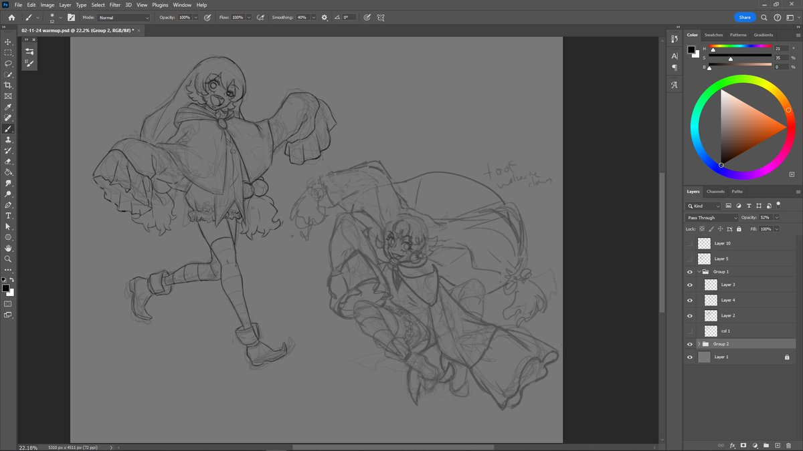
Task: Hide Layer 1 visibility eye
Action: tap(690, 357)
